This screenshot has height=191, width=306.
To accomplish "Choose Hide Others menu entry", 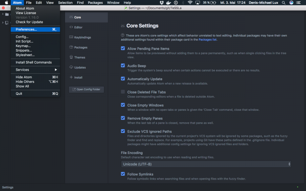I will coord(35,82).
